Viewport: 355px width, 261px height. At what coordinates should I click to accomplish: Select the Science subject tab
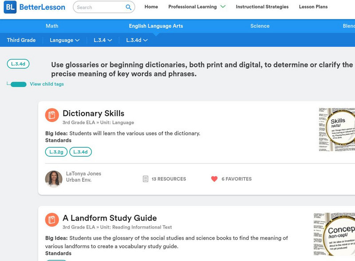pos(260,26)
